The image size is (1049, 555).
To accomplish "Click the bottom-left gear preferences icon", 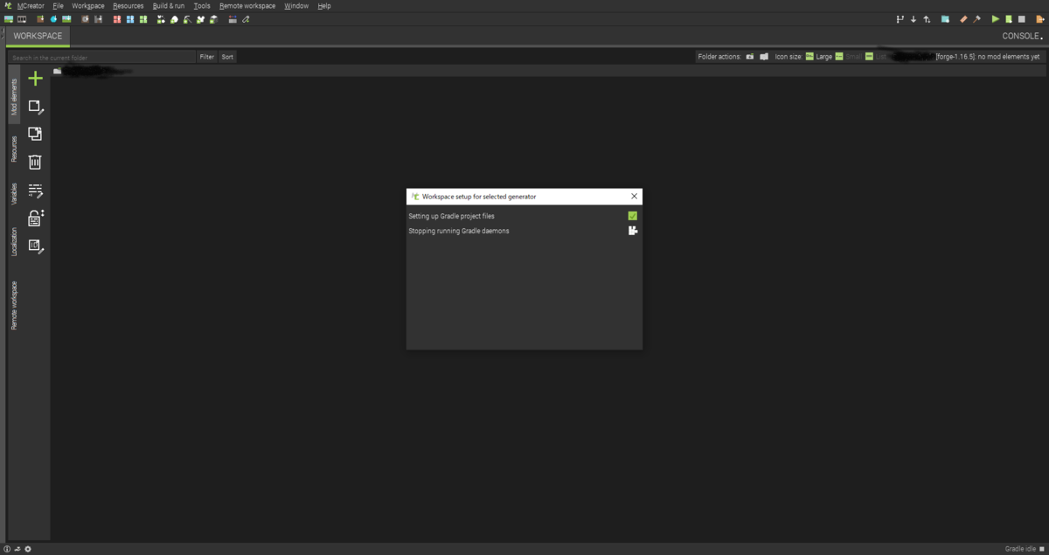I will tap(28, 549).
